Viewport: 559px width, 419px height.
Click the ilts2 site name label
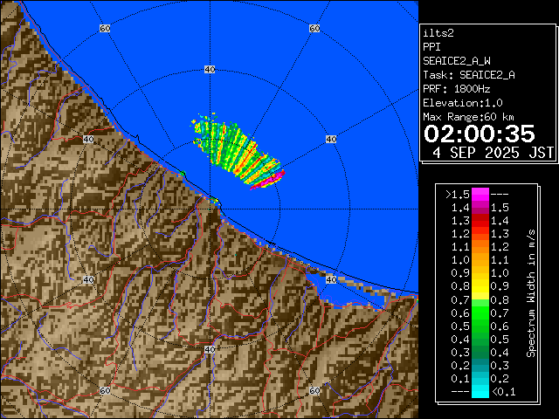pyautogui.click(x=438, y=32)
